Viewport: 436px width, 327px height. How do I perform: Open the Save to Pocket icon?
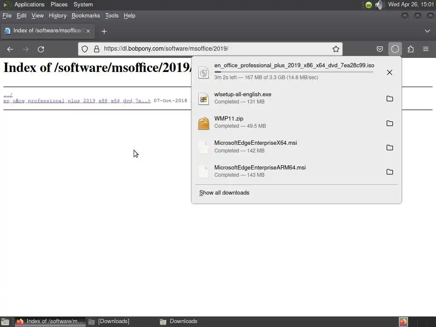click(x=379, y=49)
